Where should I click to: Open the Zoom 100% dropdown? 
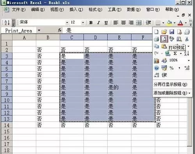coord(189,60)
